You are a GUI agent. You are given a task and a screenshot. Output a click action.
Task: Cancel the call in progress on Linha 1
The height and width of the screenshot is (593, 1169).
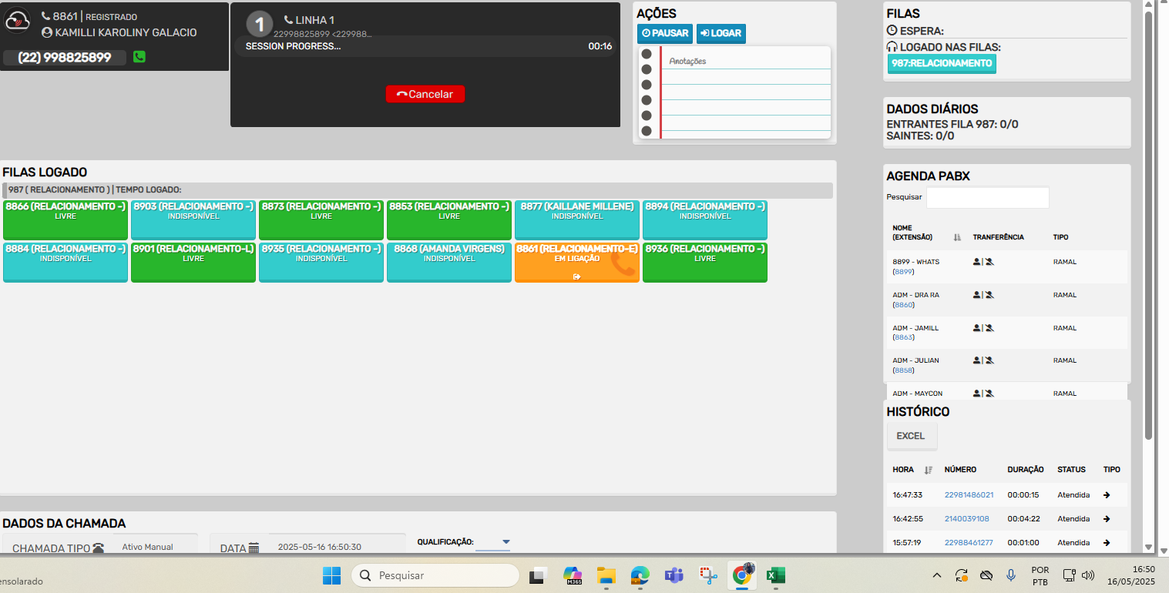click(x=425, y=94)
